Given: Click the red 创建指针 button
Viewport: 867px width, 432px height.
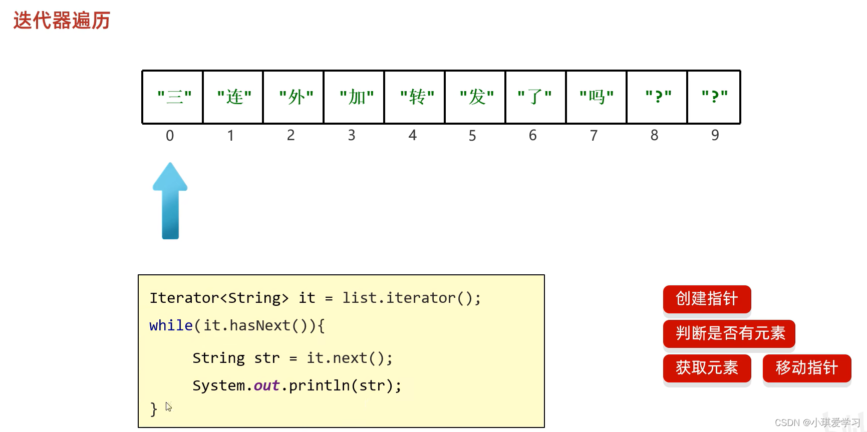Looking at the screenshot, I should pos(707,299).
